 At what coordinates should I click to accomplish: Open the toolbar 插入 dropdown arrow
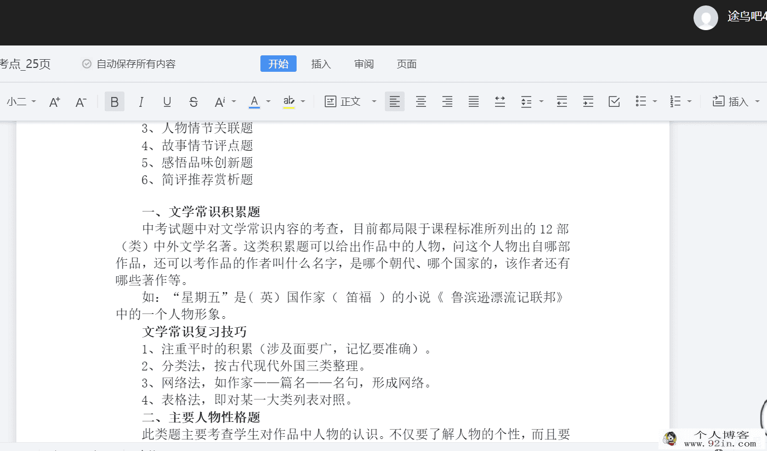pos(758,101)
